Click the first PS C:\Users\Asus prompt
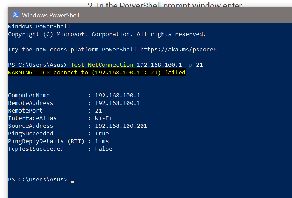 pyautogui.click(x=38, y=65)
